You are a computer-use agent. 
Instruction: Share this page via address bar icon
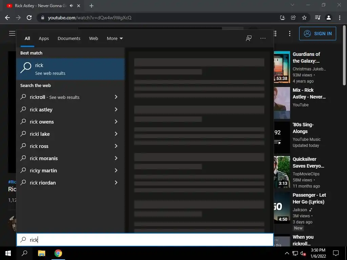tap(293, 18)
